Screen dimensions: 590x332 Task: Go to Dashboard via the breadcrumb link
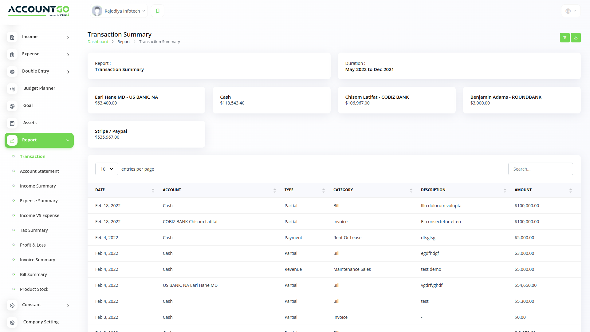pyautogui.click(x=98, y=41)
